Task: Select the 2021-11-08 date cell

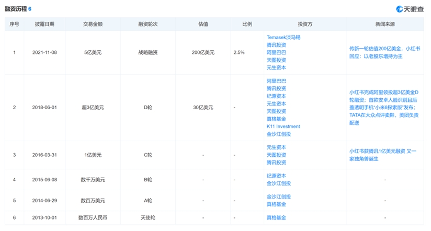Action: (44, 53)
